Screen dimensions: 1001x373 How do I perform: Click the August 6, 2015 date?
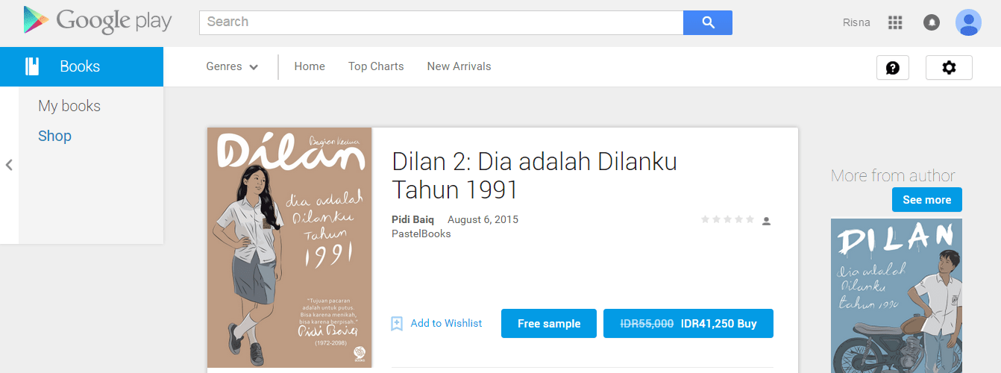(483, 219)
